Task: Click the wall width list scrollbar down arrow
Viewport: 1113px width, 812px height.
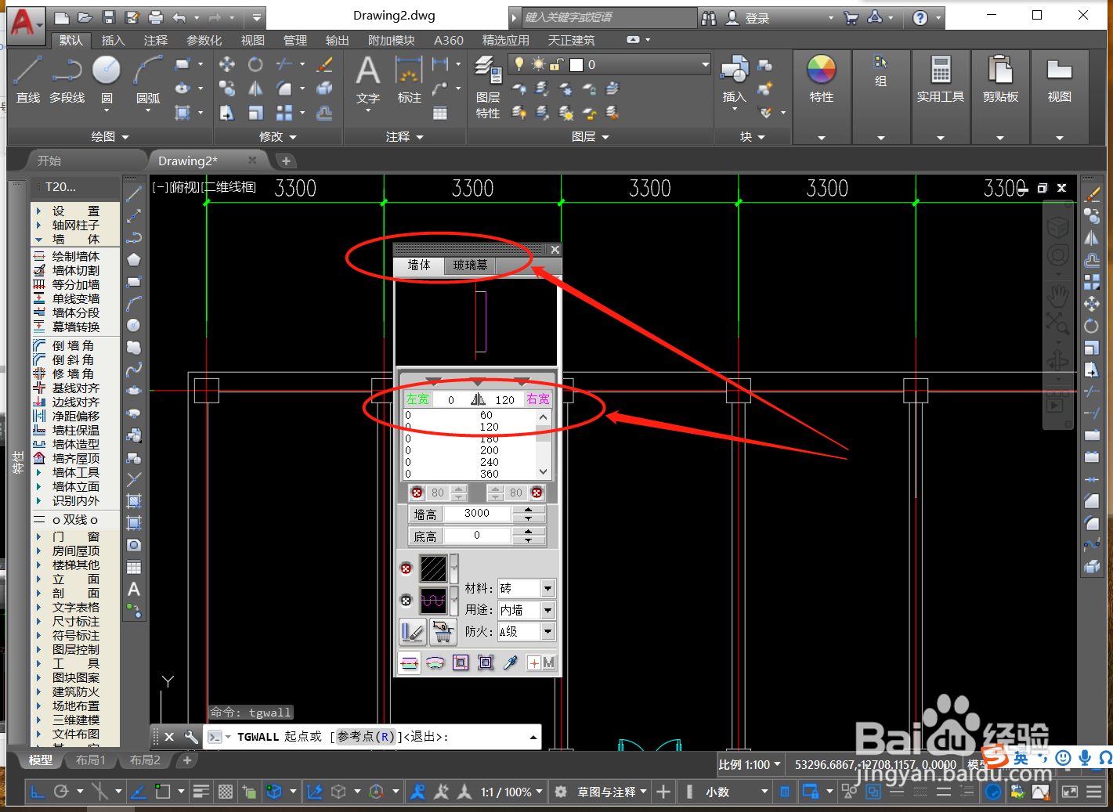Action: pyautogui.click(x=544, y=472)
